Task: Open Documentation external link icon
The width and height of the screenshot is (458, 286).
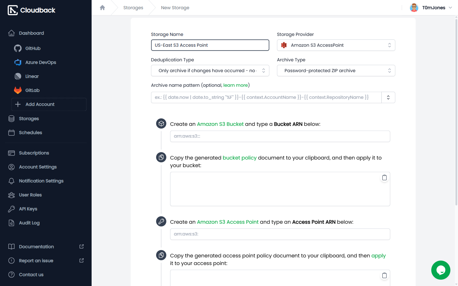Action: click(81, 247)
